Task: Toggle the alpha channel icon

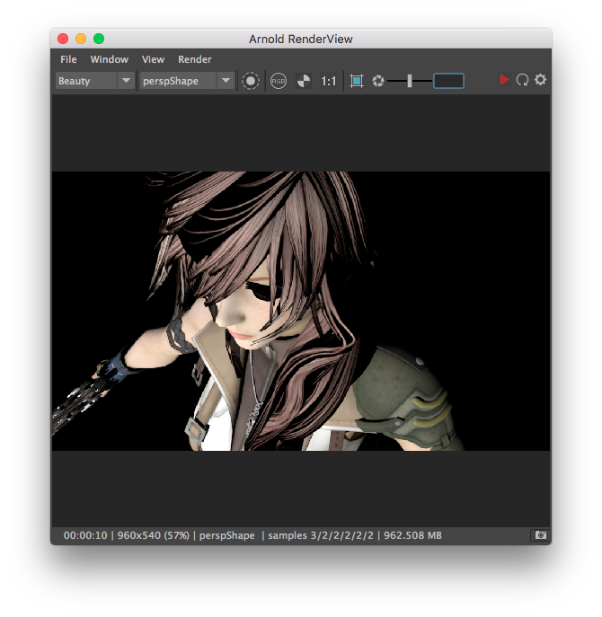Action: coord(304,81)
